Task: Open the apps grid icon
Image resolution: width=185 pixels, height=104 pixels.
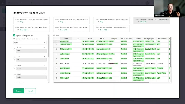Action: pyautogui.click(x=3, y=3)
